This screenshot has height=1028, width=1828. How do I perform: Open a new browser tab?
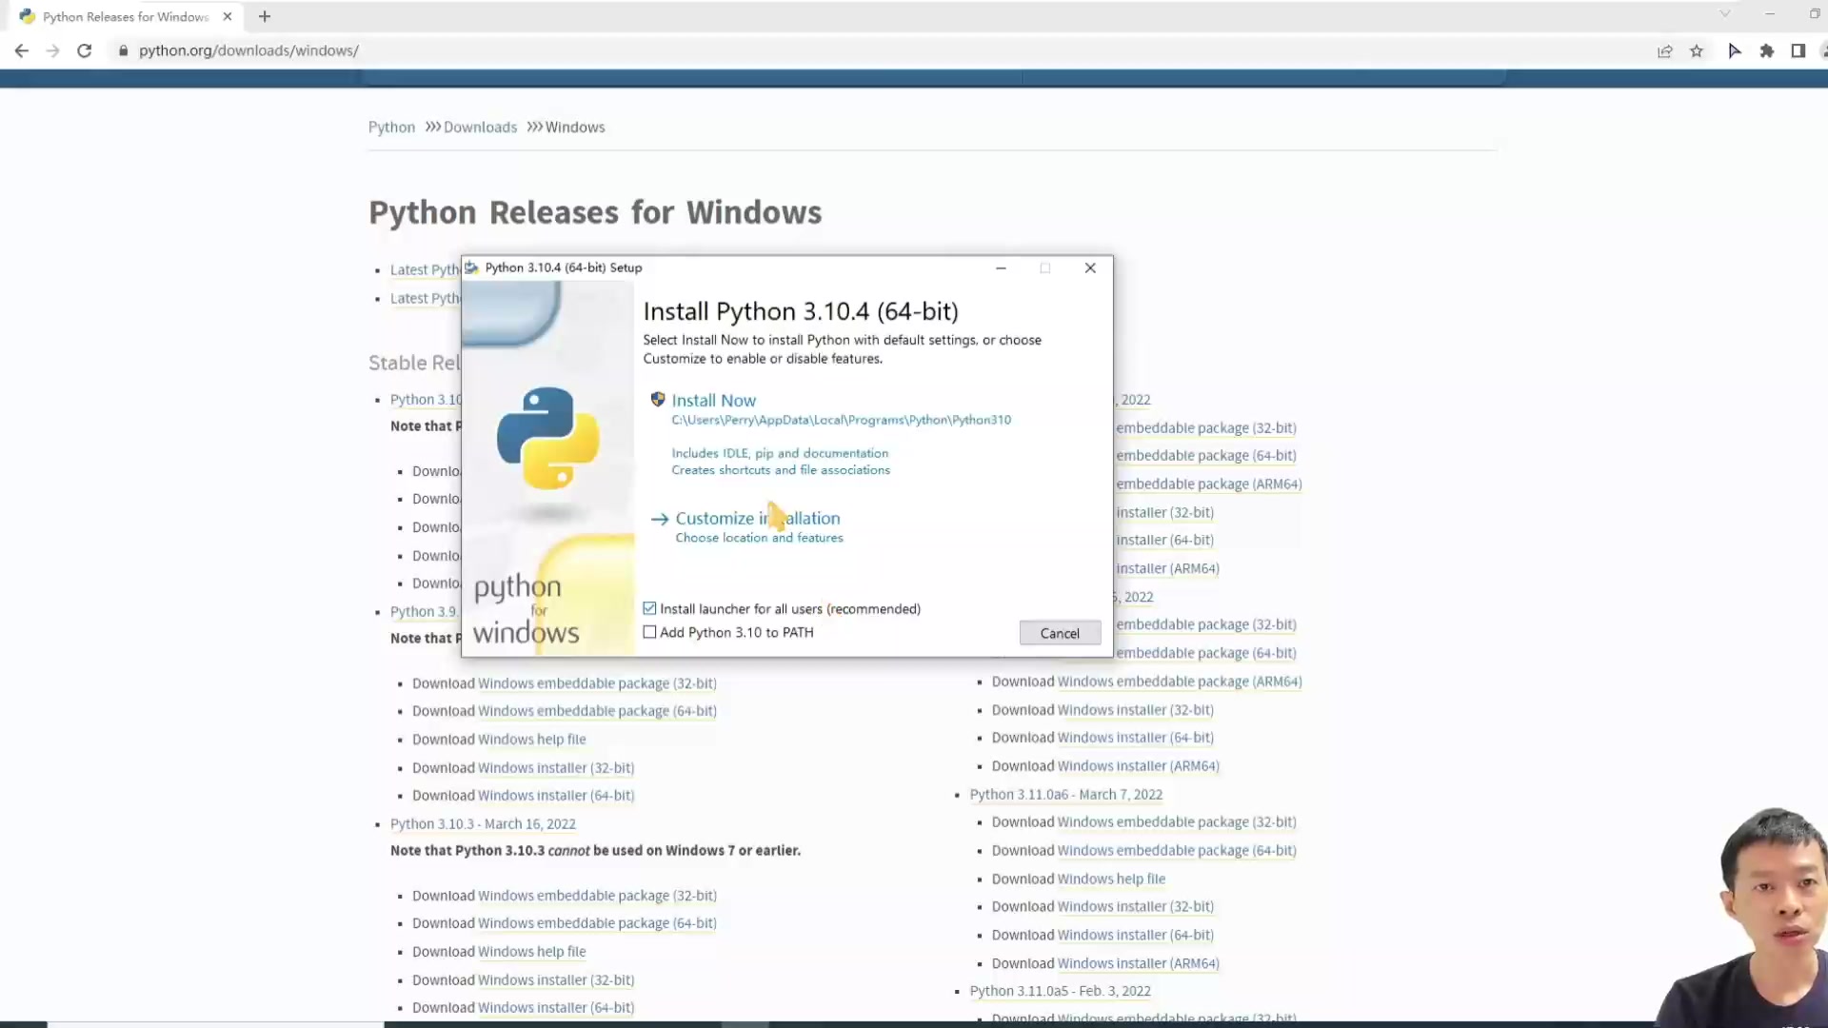pyautogui.click(x=265, y=16)
